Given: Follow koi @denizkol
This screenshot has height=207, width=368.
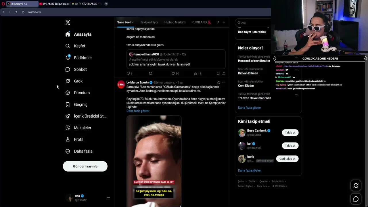Looking at the screenshot, I should click(x=290, y=145).
